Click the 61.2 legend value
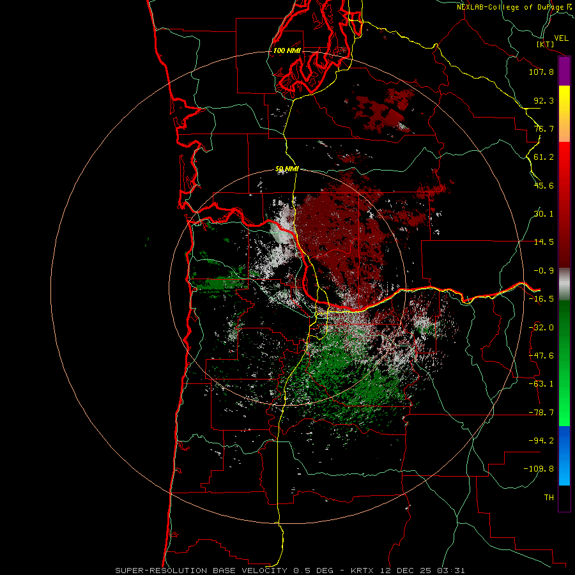This screenshot has width=575, height=575. click(x=544, y=157)
